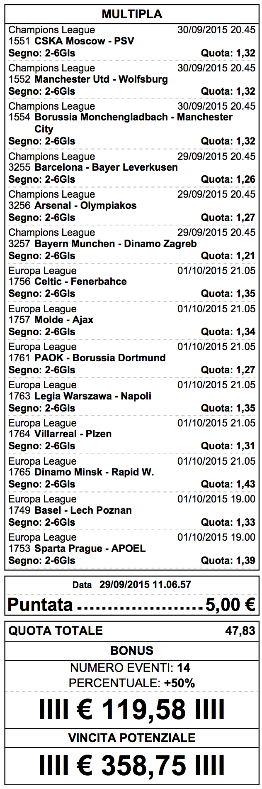Select the Molde - Ajax match

64,320
